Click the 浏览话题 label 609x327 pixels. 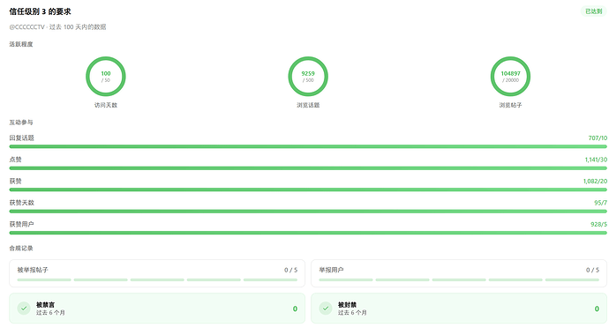(308, 105)
